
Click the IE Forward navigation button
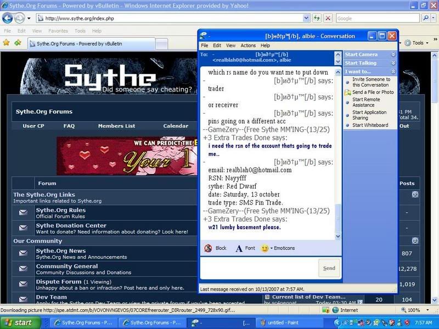click(x=19, y=19)
